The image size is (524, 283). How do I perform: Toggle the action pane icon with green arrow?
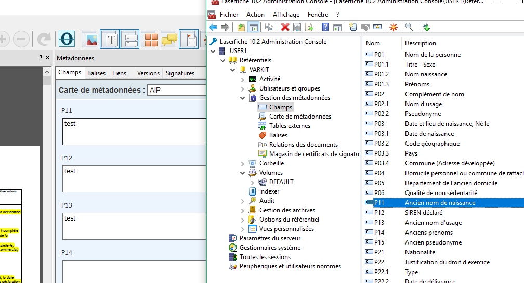coord(337,28)
